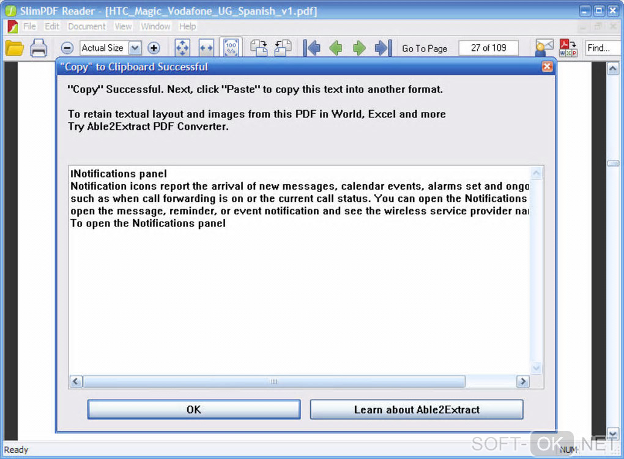Open the Help menu
The image size is (624, 459).
pyautogui.click(x=187, y=26)
